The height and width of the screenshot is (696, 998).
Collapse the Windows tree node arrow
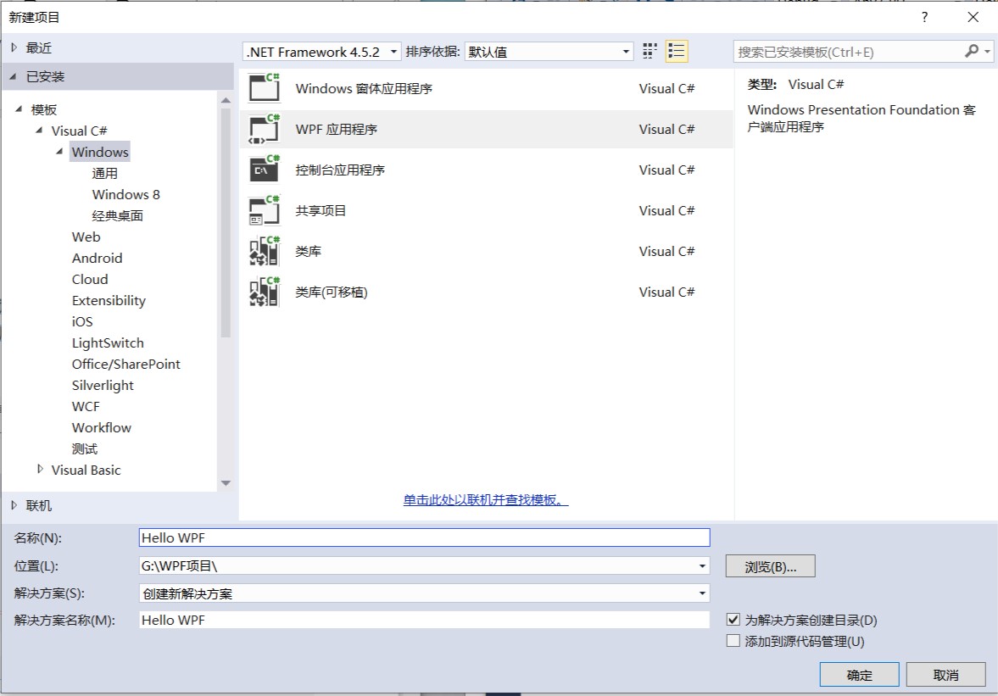tap(59, 152)
